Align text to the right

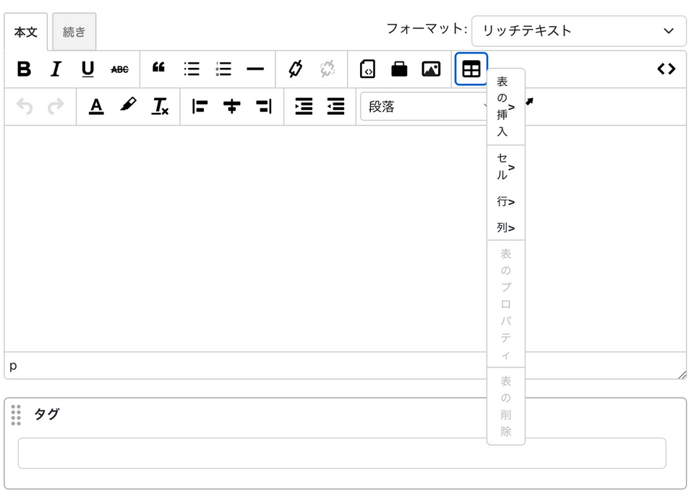coord(263,107)
